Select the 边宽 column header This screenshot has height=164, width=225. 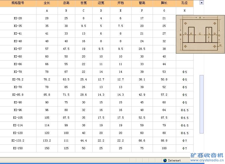(x=101, y=3)
